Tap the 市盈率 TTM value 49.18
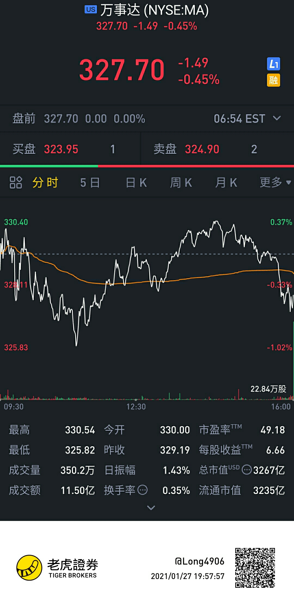The height and width of the screenshot is (615, 294). coord(272,430)
